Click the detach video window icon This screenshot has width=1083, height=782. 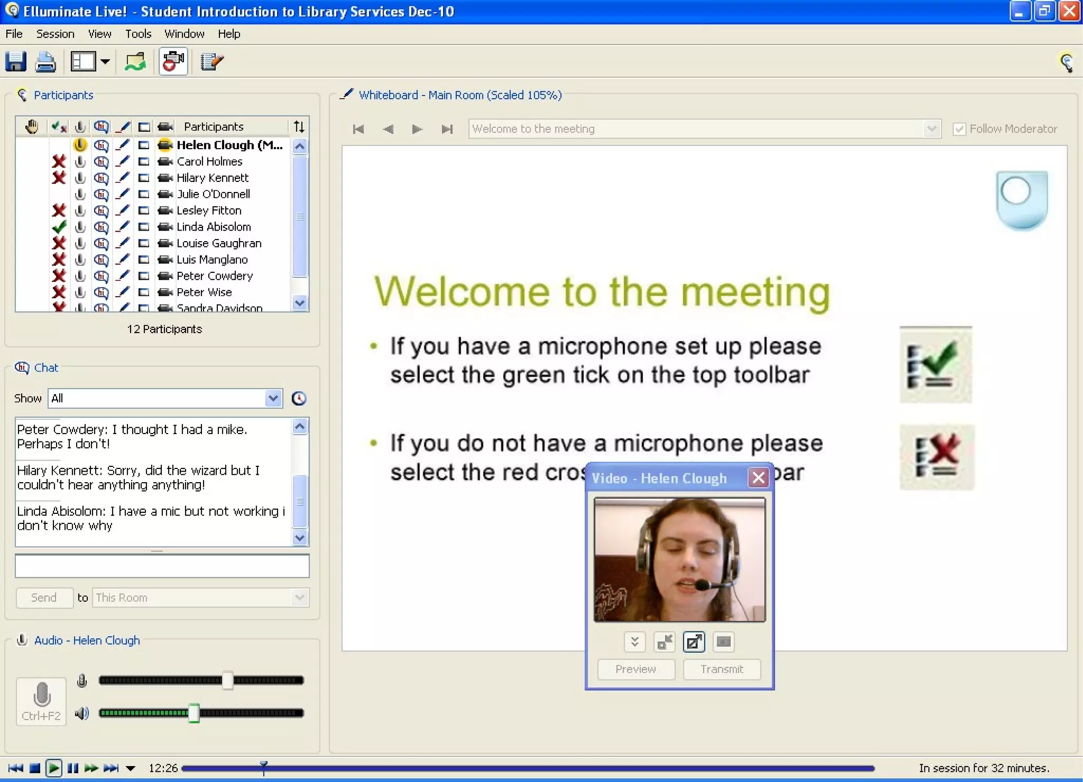[x=694, y=642]
